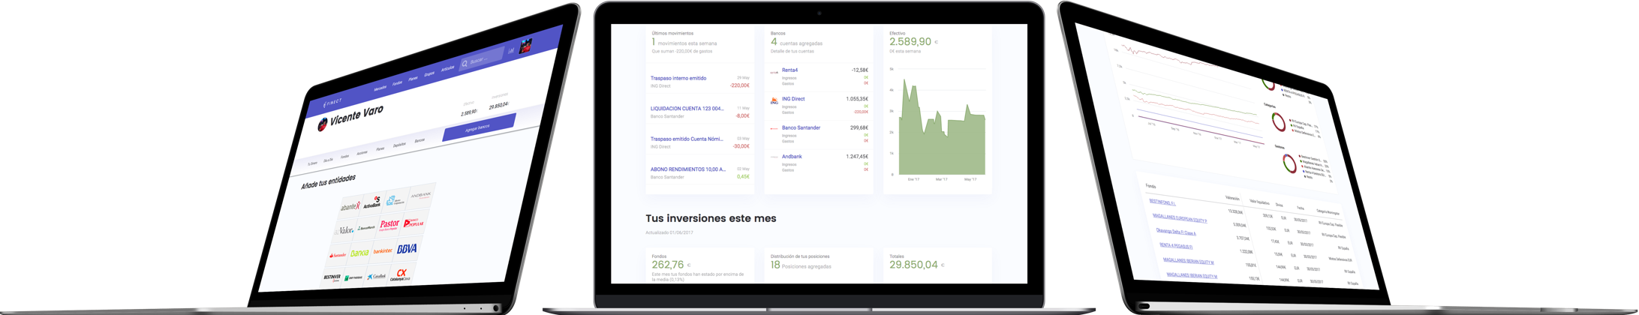Click the Agregar bancos button
This screenshot has height=315, width=1639.
click(x=478, y=128)
